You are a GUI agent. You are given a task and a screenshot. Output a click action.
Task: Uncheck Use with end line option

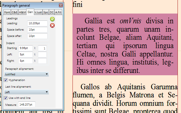[x=6, y=98]
